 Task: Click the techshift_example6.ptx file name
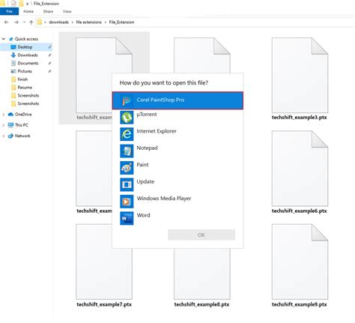tap(300, 211)
